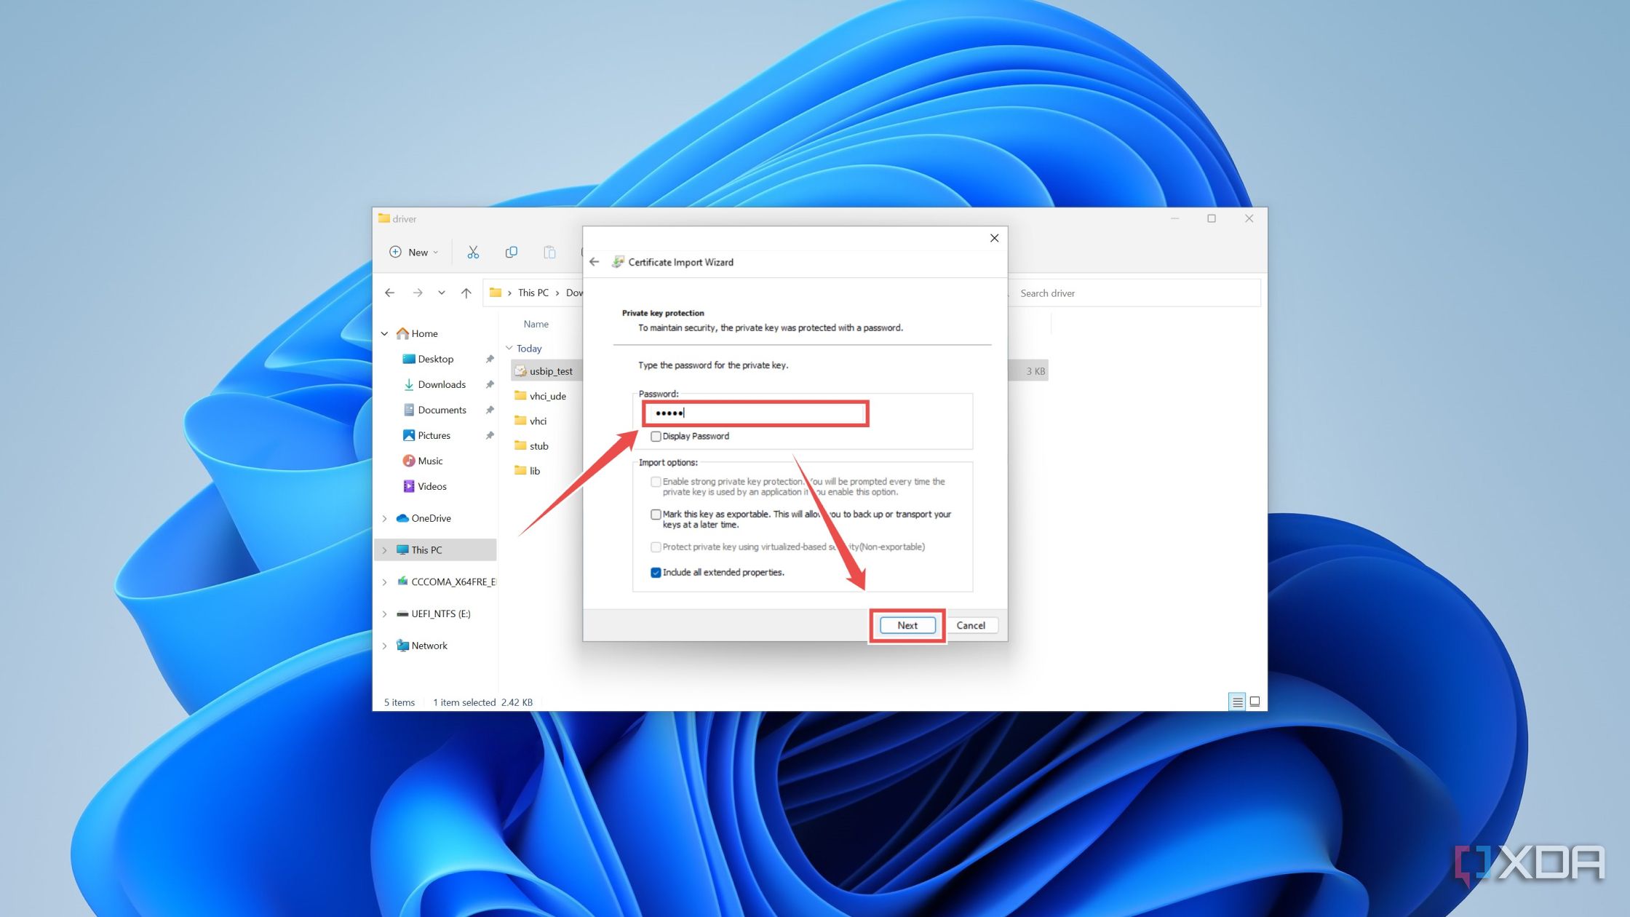Open the vhci_ude folder

(x=547, y=396)
